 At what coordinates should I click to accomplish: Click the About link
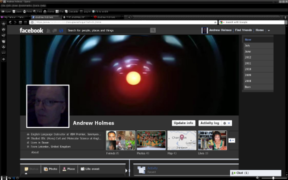pyautogui.click(x=35, y=152)
